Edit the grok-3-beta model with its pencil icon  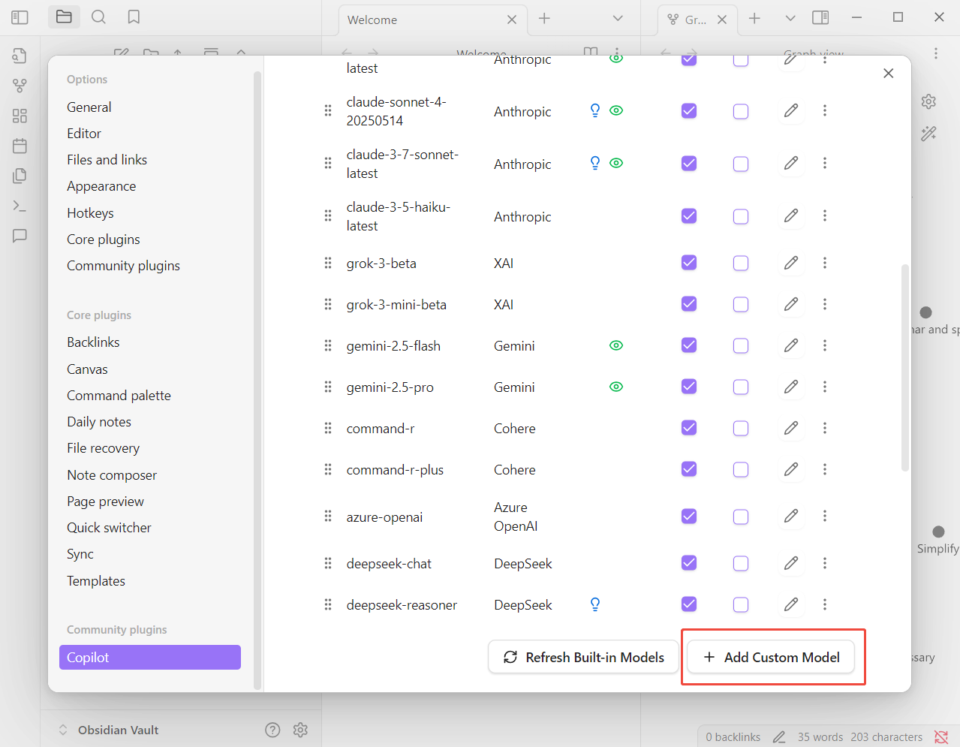click(x=791, y=263)
